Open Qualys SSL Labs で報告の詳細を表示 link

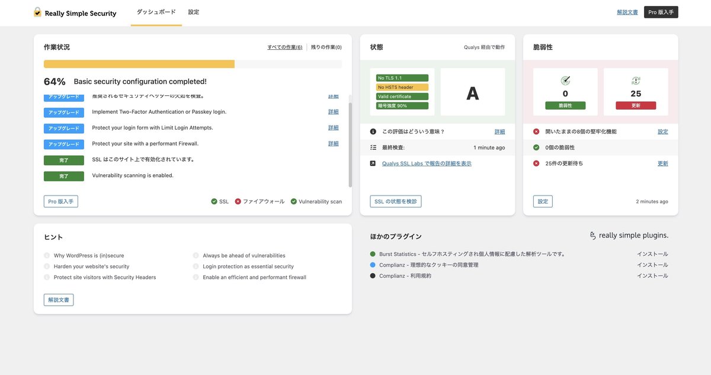click(427, 164)
